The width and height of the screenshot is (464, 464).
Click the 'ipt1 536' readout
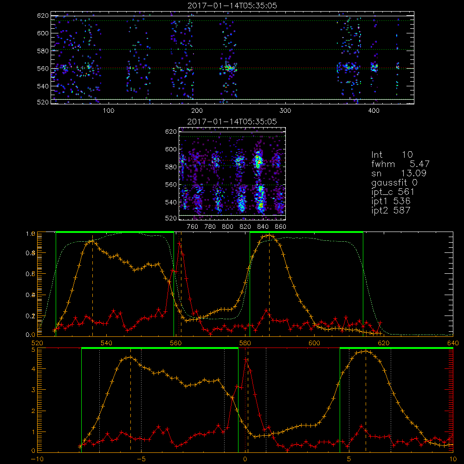391,201
